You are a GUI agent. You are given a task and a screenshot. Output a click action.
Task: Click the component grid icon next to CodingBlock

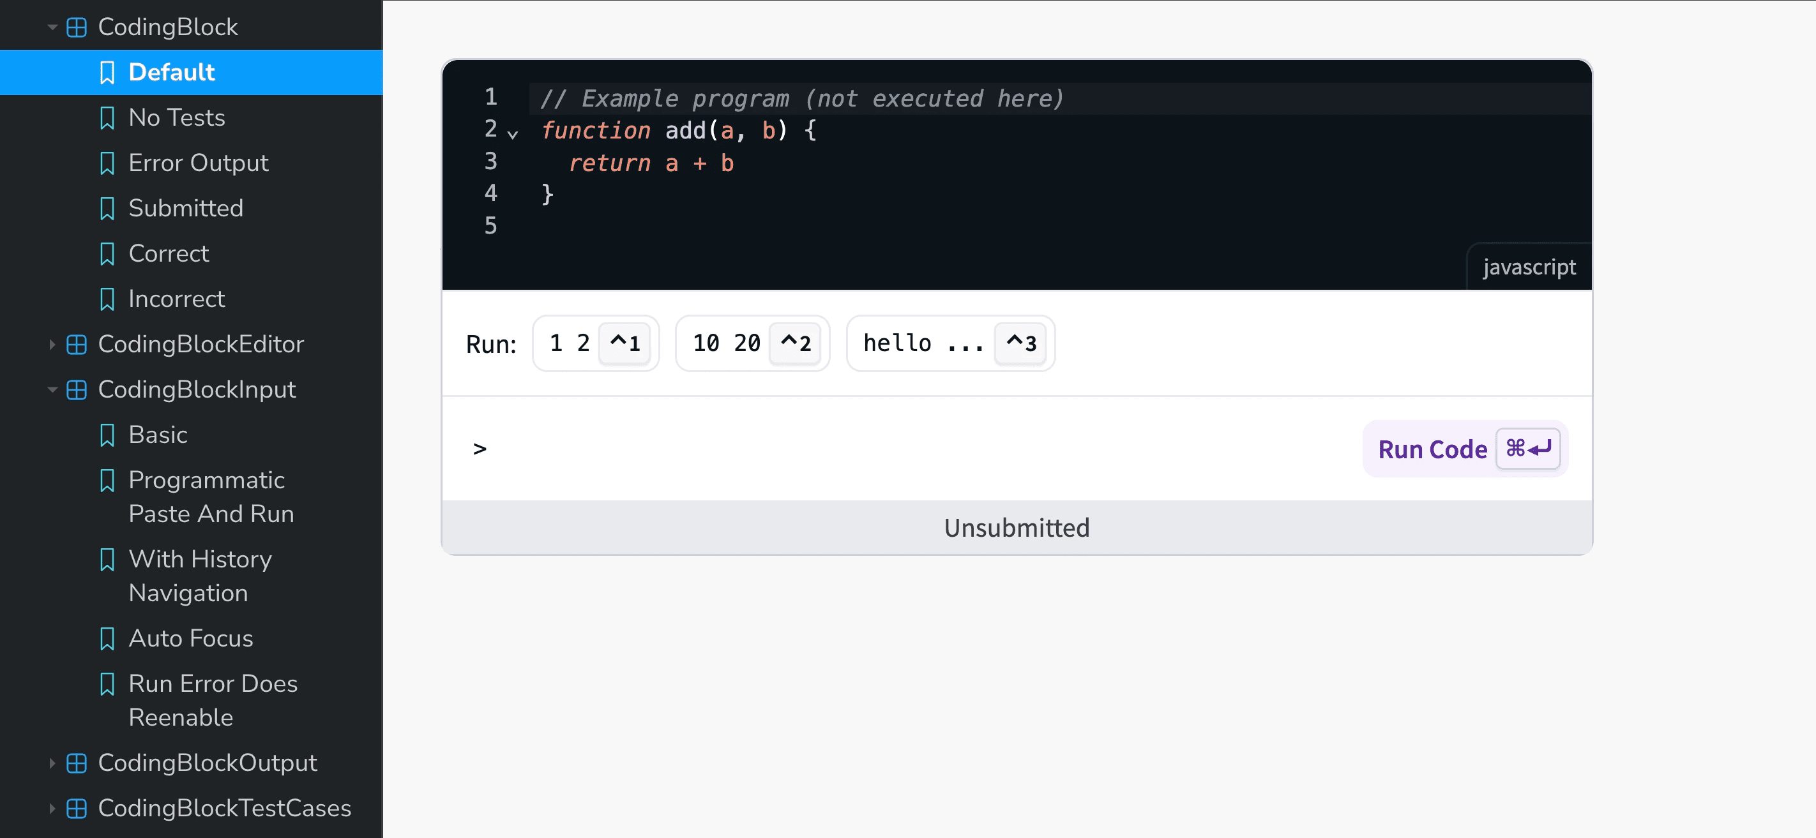point(76,26)
